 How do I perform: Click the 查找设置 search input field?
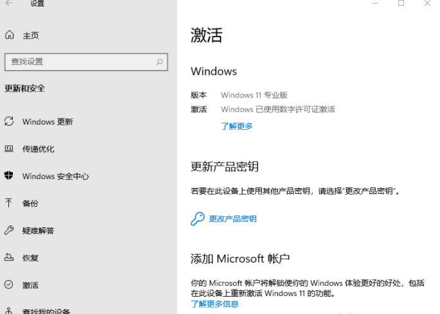click(x=86, y=62)
